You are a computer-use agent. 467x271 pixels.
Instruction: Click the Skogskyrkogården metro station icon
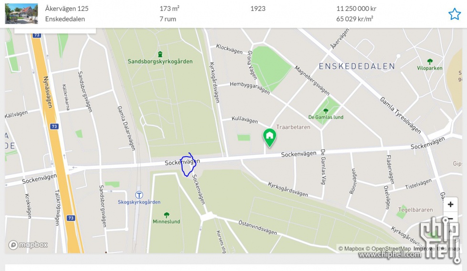[139, 195]
